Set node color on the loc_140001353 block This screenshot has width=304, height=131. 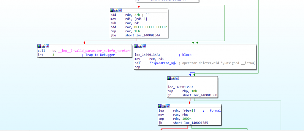(169, 78)
